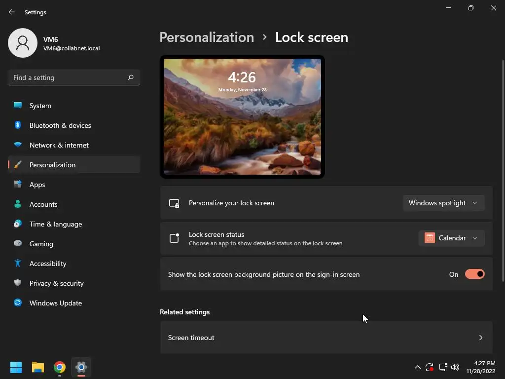Go to Accessibility settings
The image size is (505, 379).
(74, 264)
